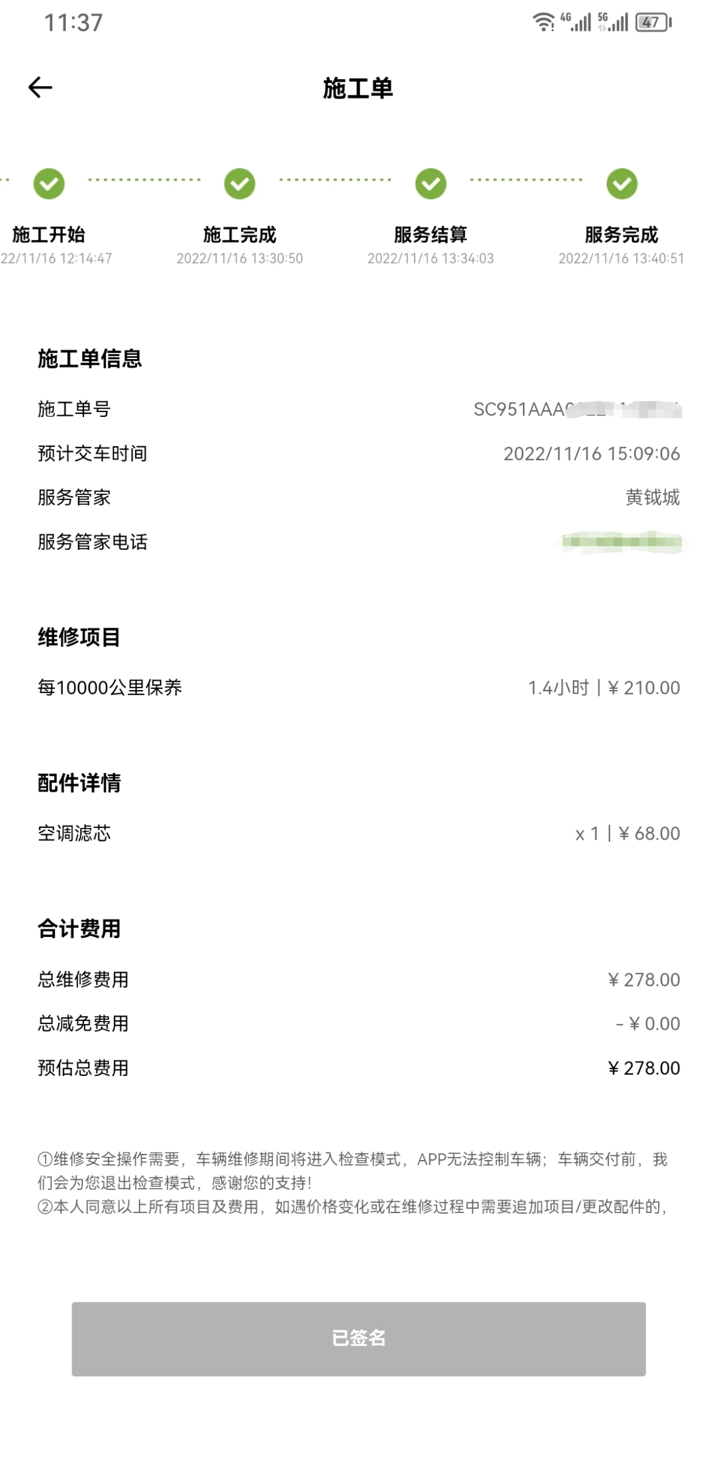The image size is (716, 1463).
Task: Tap the blurred 服务管家电话 phone number
Action: point(621,542)
